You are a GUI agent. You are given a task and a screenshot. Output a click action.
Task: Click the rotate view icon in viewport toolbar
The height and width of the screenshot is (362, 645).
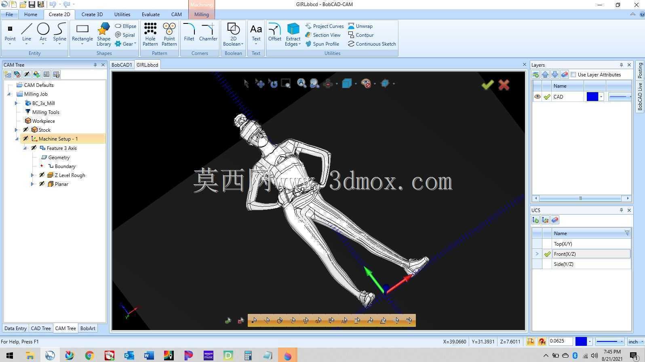[x=273, y=84]
